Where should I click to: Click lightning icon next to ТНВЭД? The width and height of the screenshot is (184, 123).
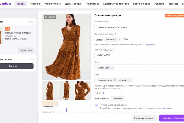103,93
